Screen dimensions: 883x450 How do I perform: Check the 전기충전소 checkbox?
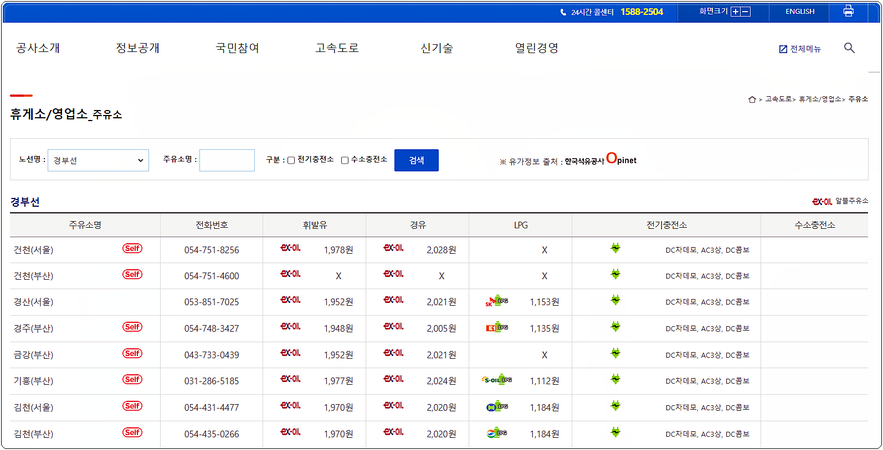[x=291, y=160]
